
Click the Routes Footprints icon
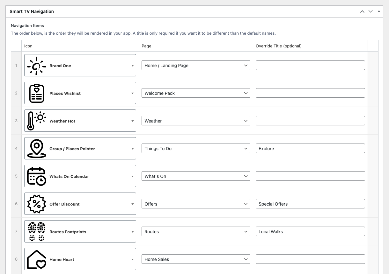coord(36,232)
